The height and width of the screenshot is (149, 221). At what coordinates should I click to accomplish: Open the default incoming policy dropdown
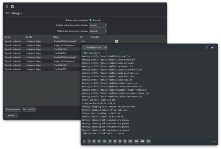coord(98,25)
